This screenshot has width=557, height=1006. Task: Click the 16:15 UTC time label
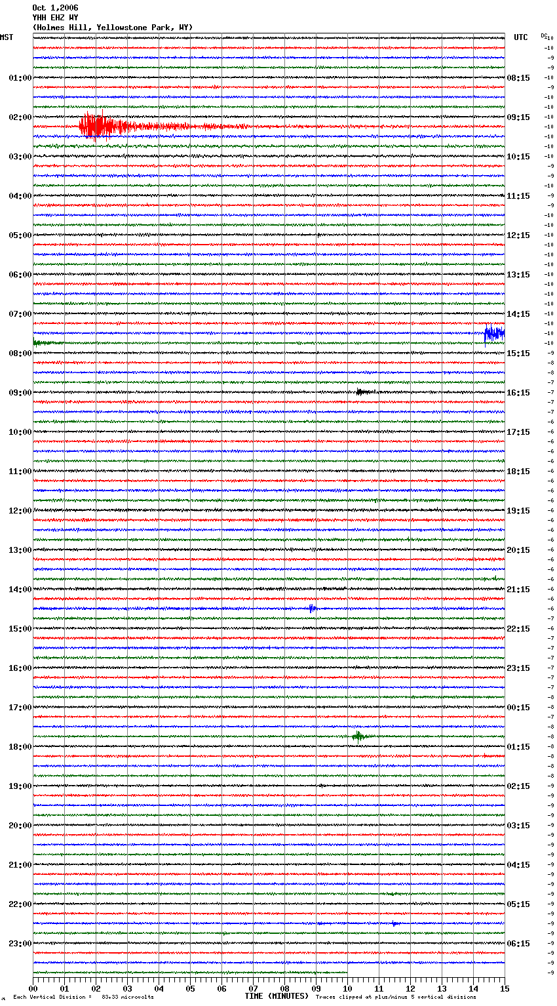518,393
